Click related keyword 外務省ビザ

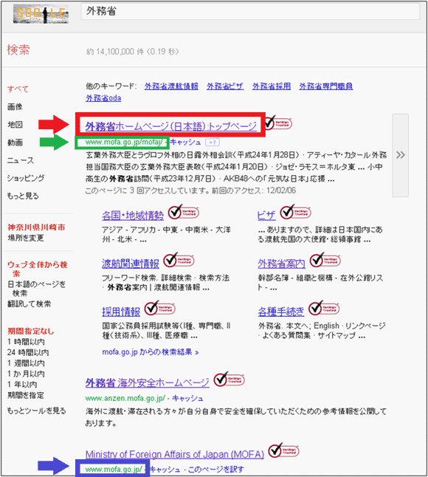pyautogui.click(x=225, y=86)
